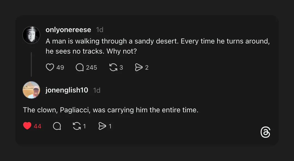
Task: View the 245 replies count
Action: (x=91, y=67)
